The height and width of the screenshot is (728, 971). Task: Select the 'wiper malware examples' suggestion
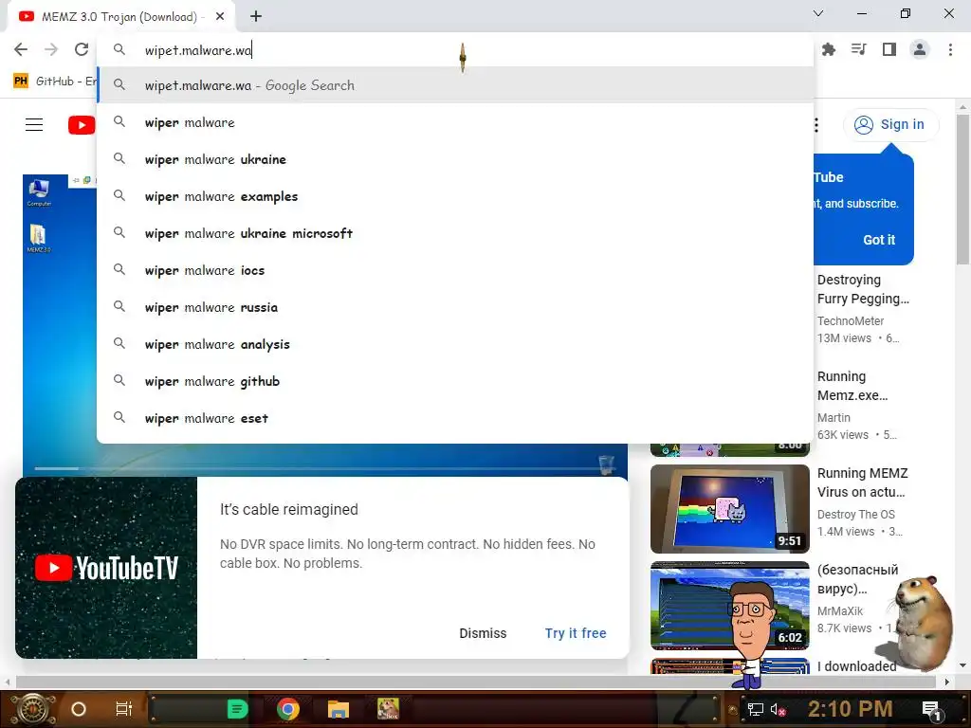455,196
